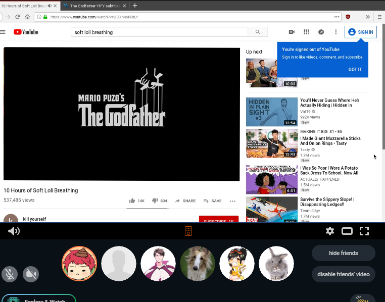The height and width of the screenshot is (302, 385).
Task: Open the Potato Sack Dress video thumbnail
Action: (x=272, y=180)
